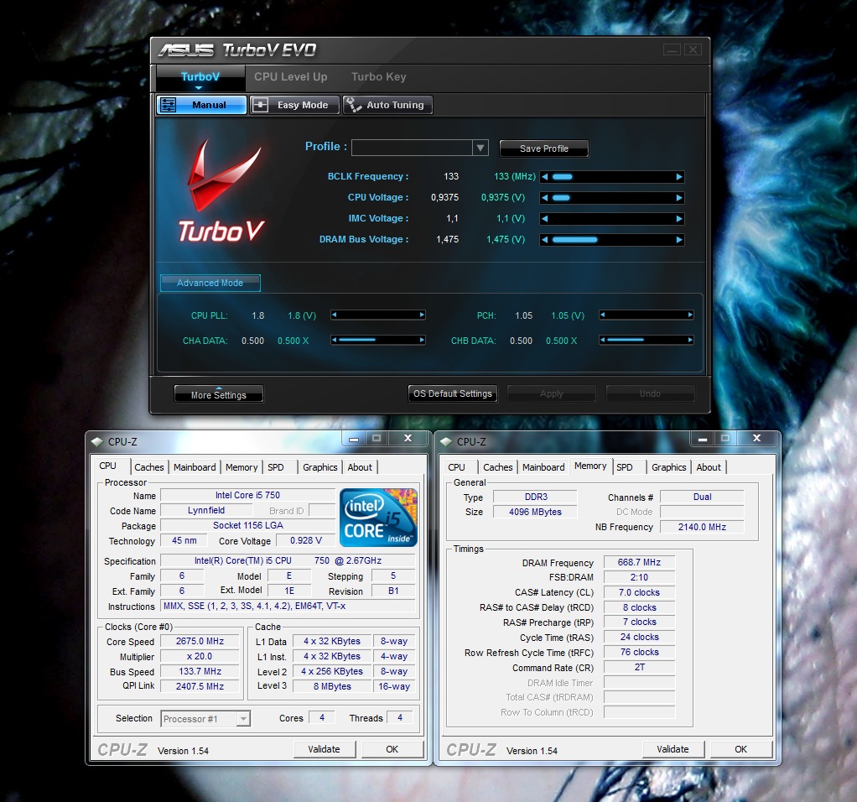The width and height of the screenshot is (857, 802).
Task: Select Easy Mode
Action: click(x=294, y=105)
